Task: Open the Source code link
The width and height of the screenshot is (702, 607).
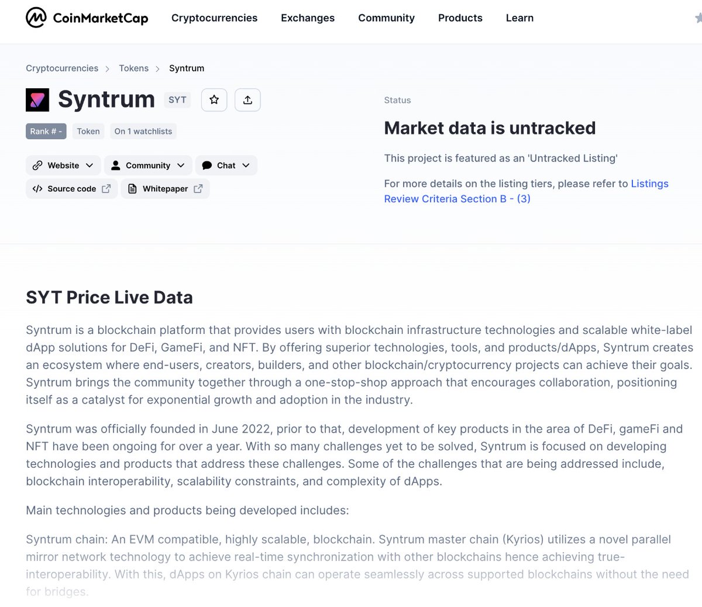Action: point(72,189)
